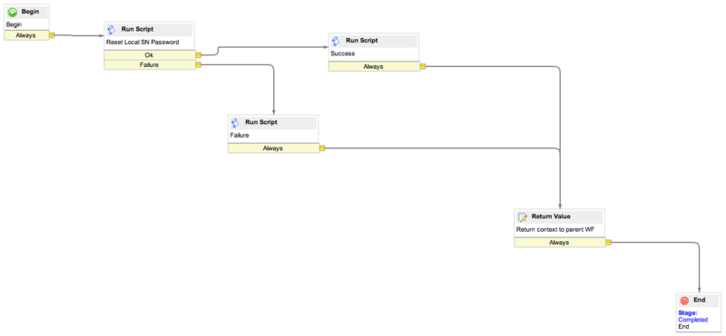Select Failure condition of Reset Local SN Password
This screenshot has height=336, width=726.
click(x=150, y=65)
